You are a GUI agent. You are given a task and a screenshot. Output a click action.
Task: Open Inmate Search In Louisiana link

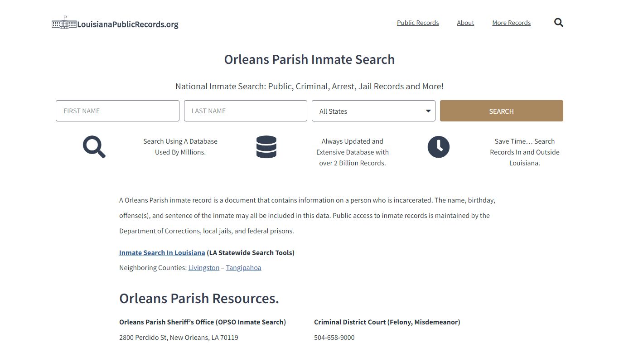click(162, 252)
